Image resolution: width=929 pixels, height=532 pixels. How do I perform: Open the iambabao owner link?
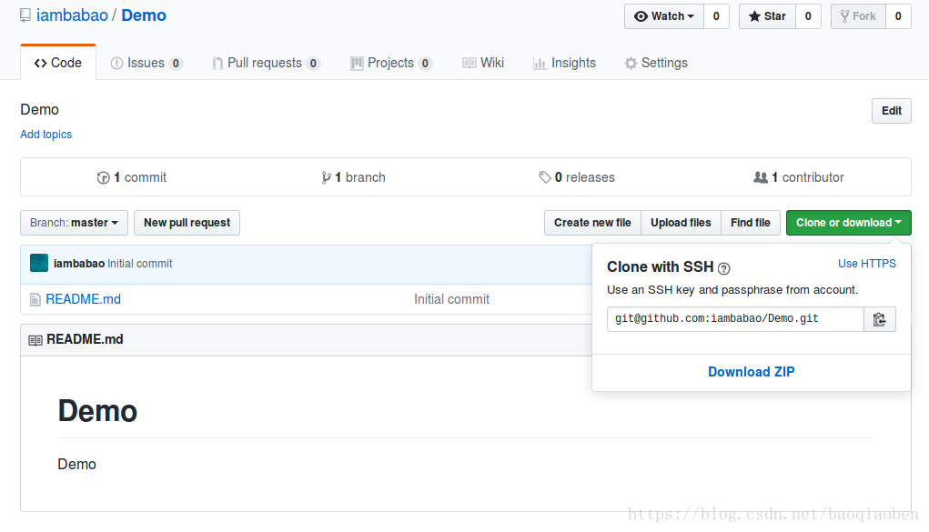[72, 15]
